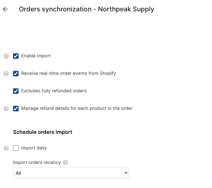Click help icon for real-time order events

6,74
